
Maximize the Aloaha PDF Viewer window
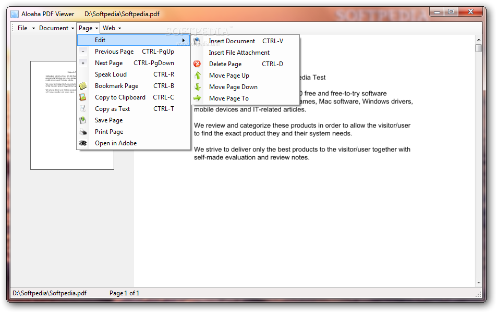coord(451,12)
